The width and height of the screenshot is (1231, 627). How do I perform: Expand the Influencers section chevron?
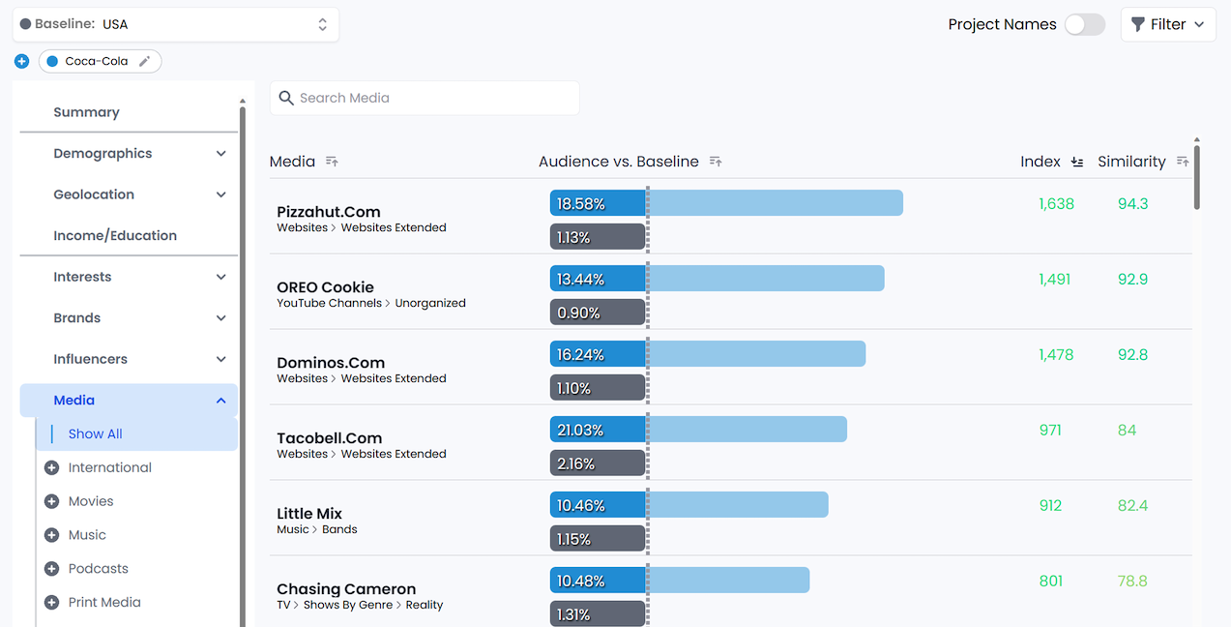click(x=221, y=359)
